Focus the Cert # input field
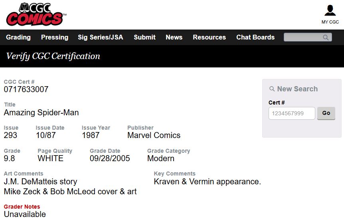Screen dimensions: 344x219 292,113
